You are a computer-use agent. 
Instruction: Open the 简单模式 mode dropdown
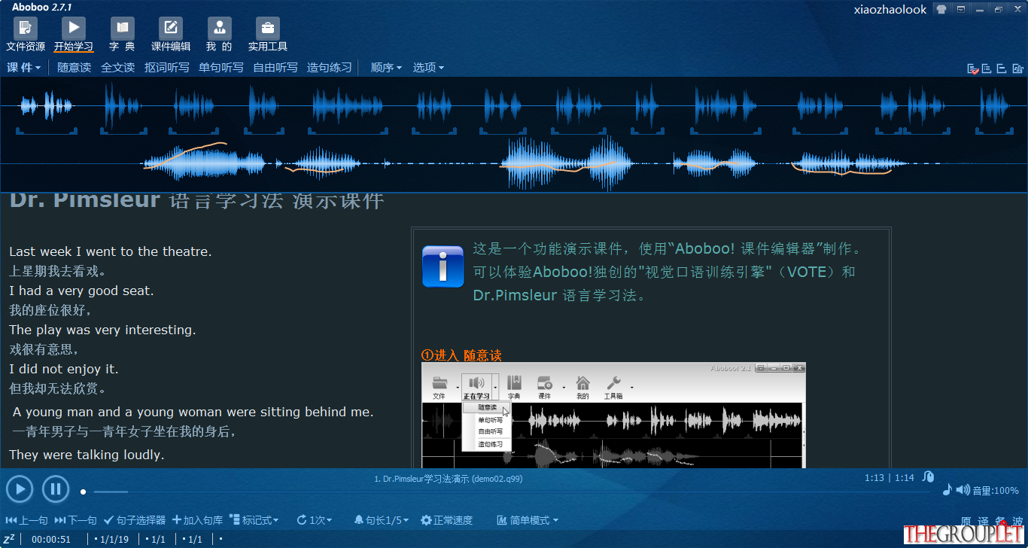(x=528, y=520)
